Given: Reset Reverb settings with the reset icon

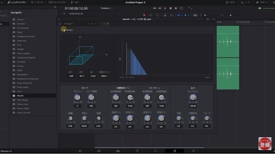Looking at the screenshot, I should [x=208, y=19].
